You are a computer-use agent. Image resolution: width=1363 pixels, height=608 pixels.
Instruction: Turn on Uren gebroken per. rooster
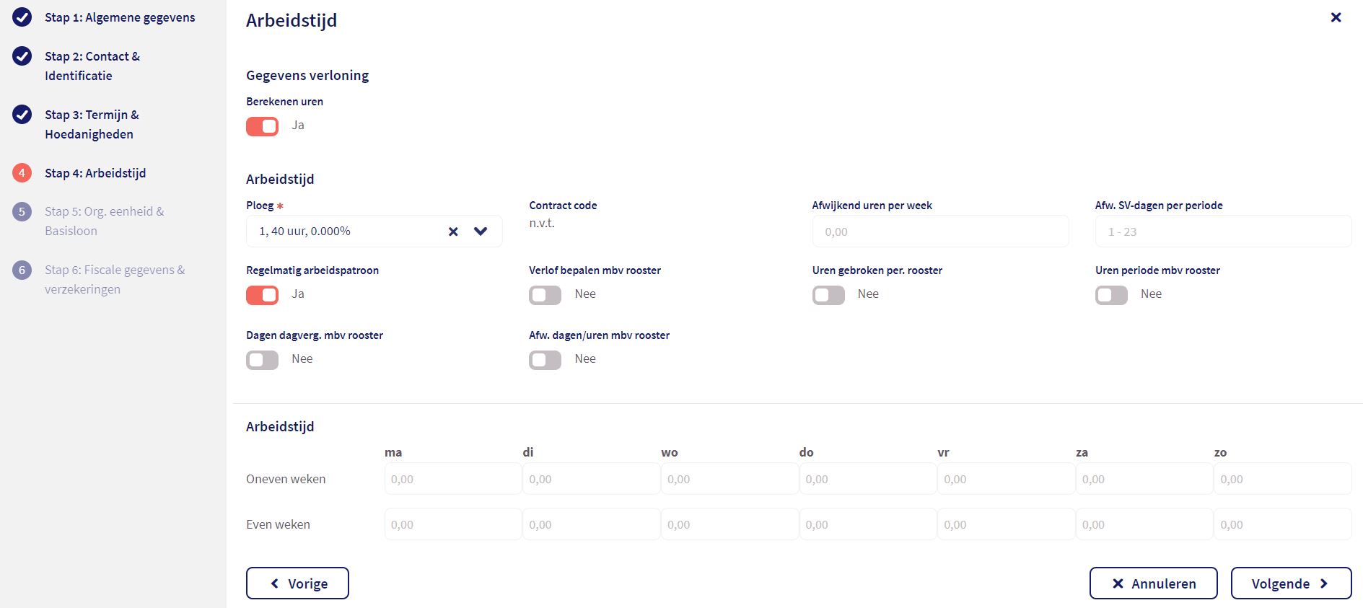(828, 295)
